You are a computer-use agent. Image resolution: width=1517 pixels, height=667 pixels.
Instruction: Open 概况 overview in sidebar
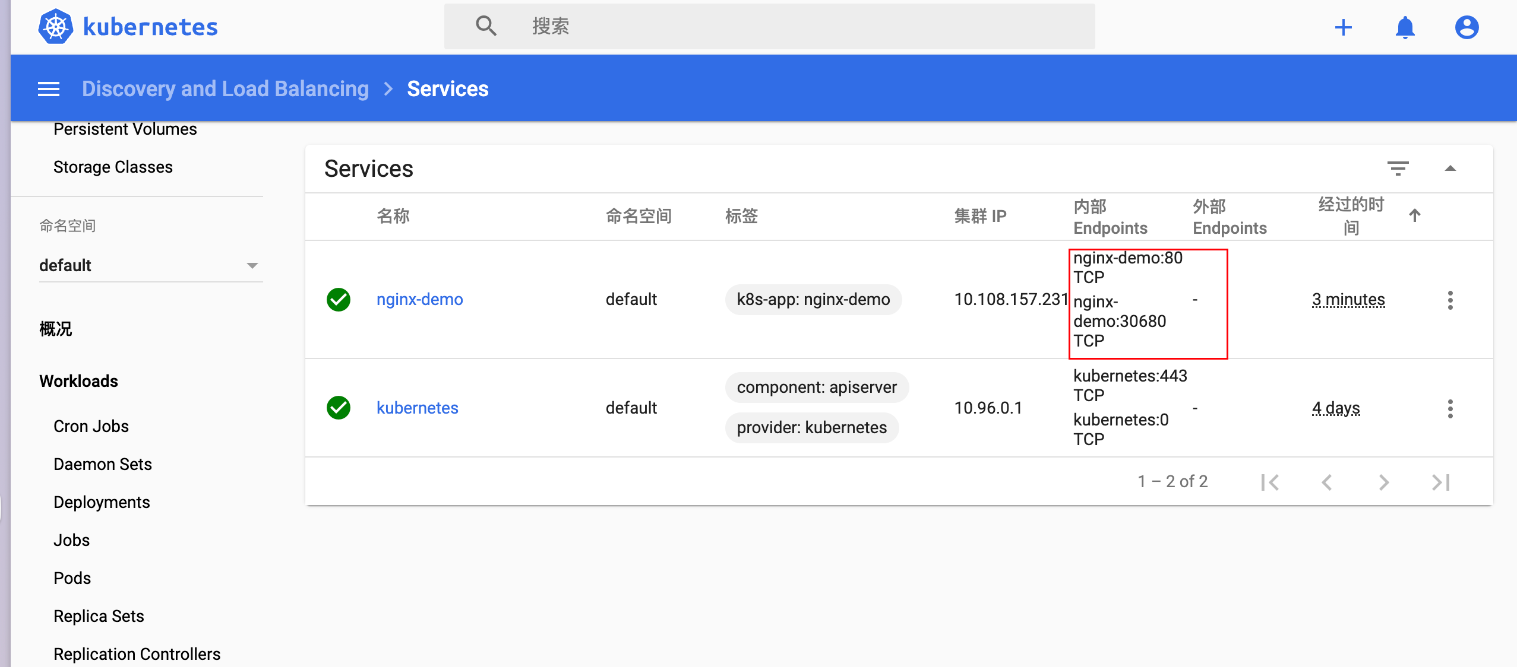[56, 329]
